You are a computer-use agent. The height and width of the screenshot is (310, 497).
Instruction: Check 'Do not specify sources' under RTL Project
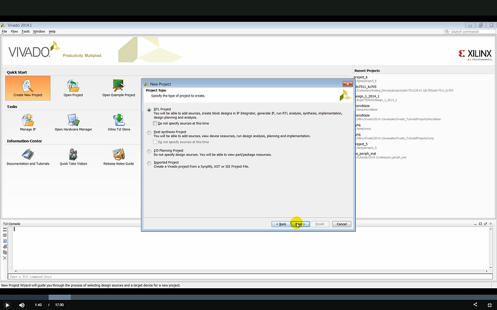pos(155,123)
